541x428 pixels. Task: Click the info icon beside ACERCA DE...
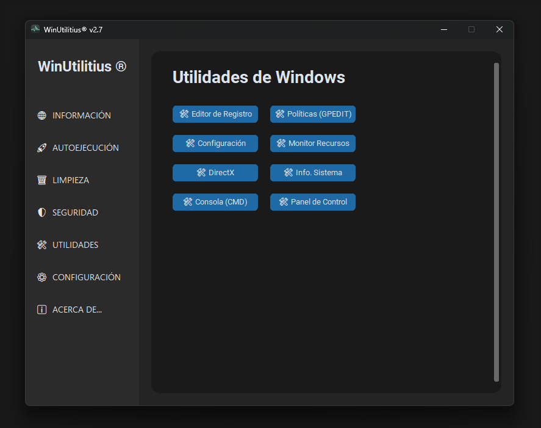(x=41, y=310)
